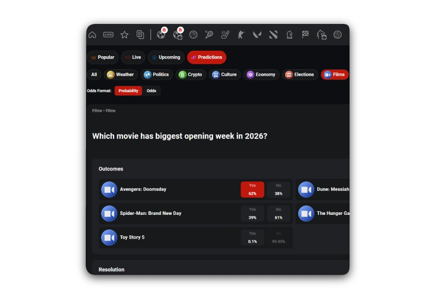
Task: Pick No 38% for Avengers: Doomsday
Action: click(278, 190)
